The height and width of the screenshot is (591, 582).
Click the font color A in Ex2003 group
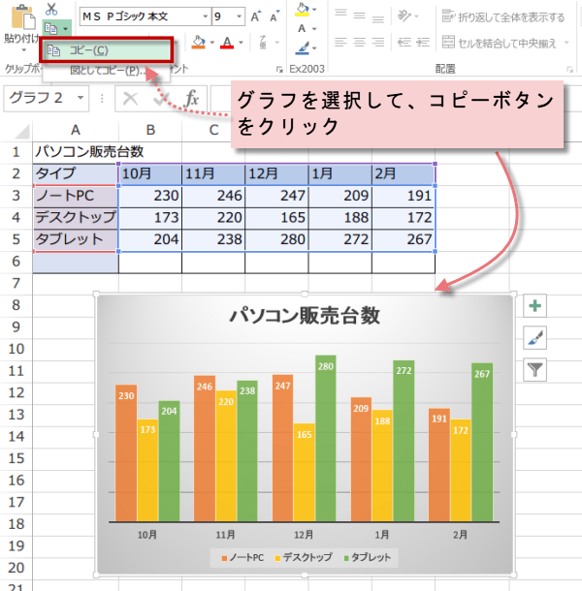click(302, 29)
